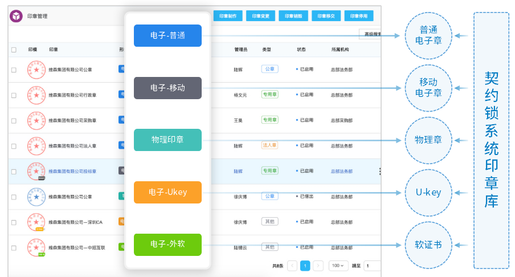The width and height of the screenshot is (515, 277).
Task: Click the 印章制作 button
Action: coord(228,16)
